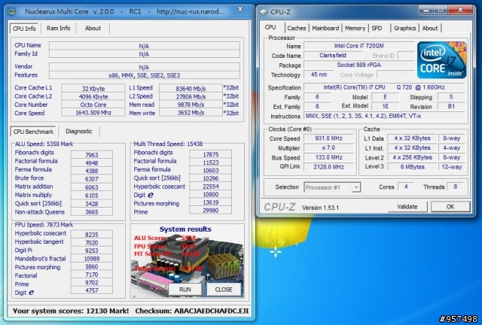Viewport: 482px width, 325px height.
Task: Select the CPU Info tab in Nuclearus
Action: click(x=24, y=29)
